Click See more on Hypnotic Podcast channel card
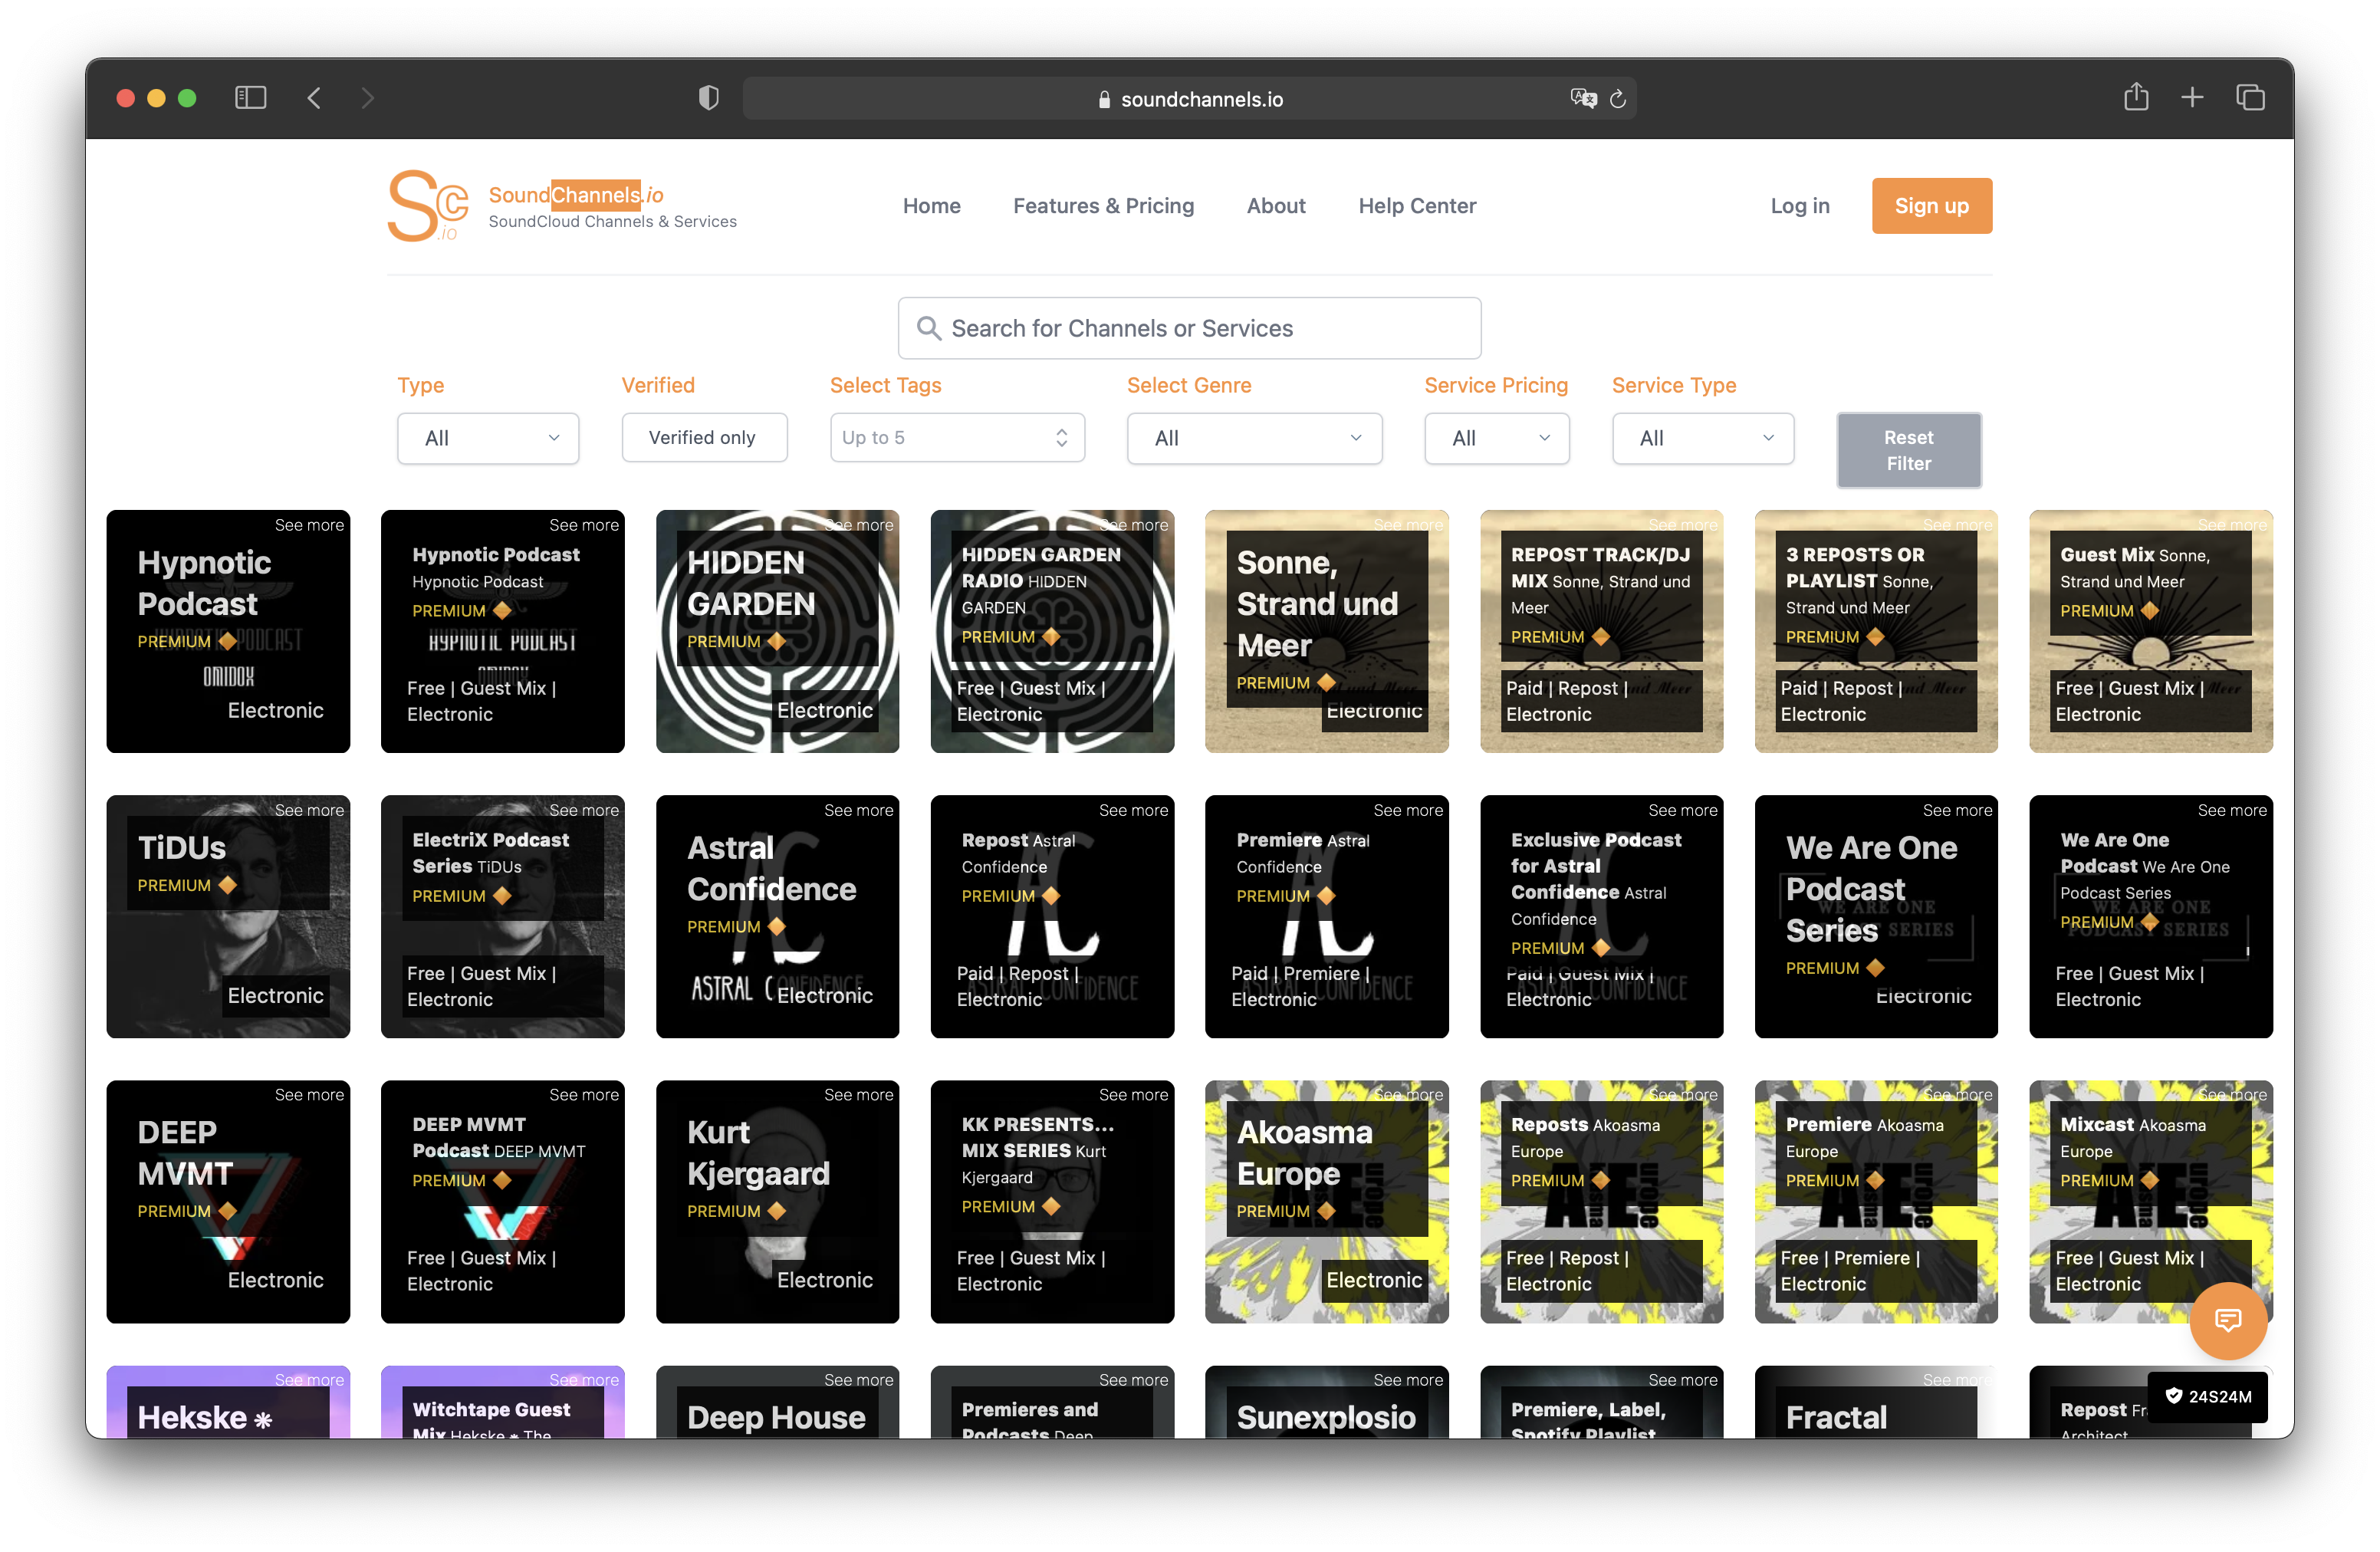Viewport: 2380px width, 1552px height. 309,525
